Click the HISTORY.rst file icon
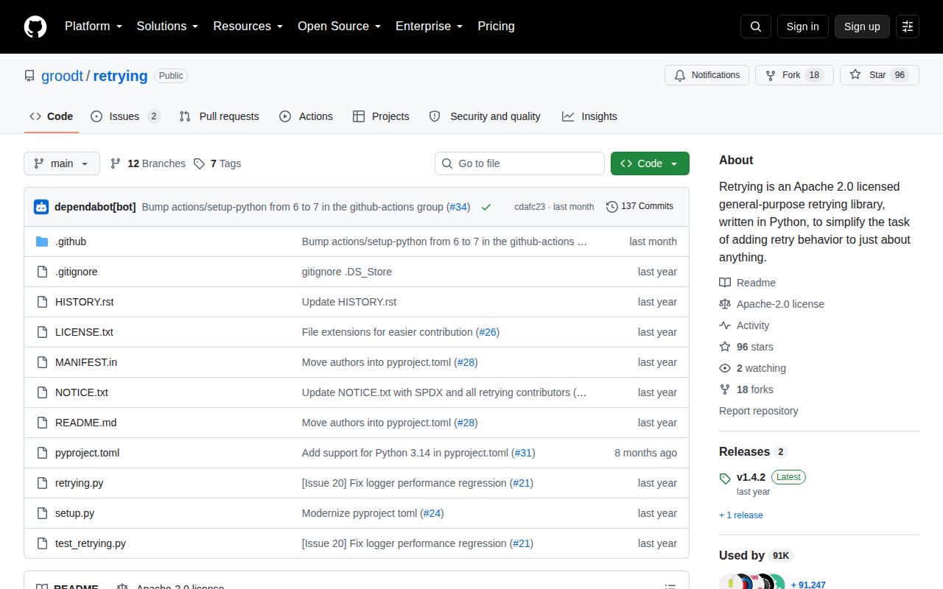 pyautogui.click(x=42, y=302)
